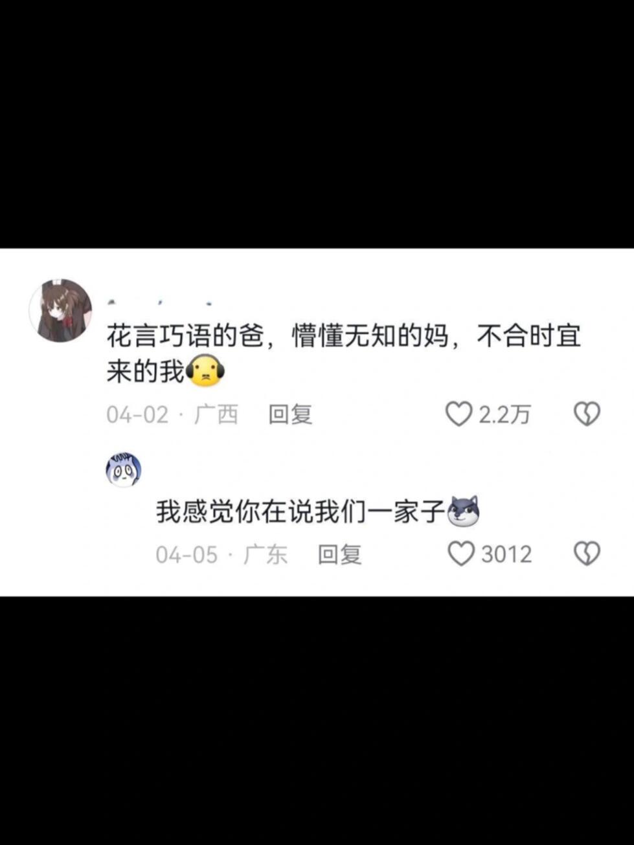634x845 pixels.
Task: Like the comment with 2.2万 likes
Action: [459, 414]
